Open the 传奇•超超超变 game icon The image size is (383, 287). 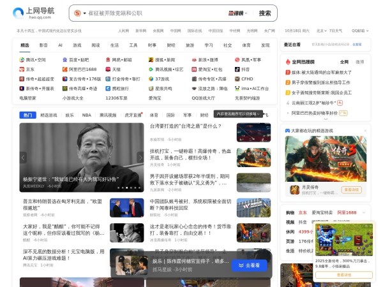(22, 79)
